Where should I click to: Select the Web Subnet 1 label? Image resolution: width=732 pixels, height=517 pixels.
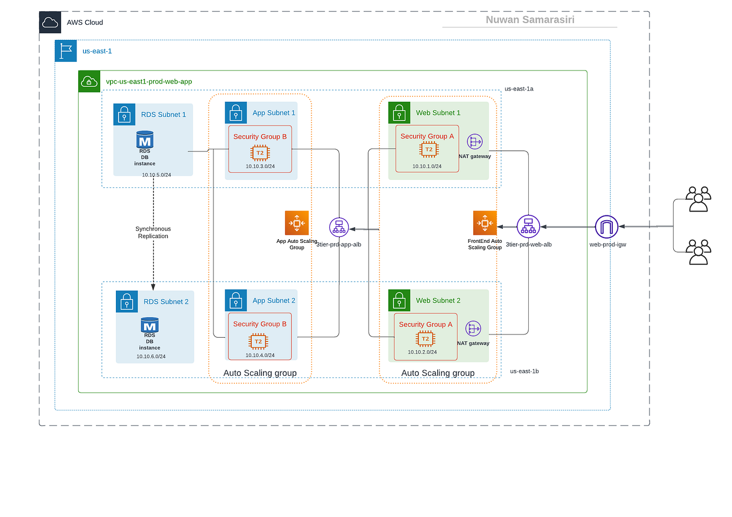[437, 113]
